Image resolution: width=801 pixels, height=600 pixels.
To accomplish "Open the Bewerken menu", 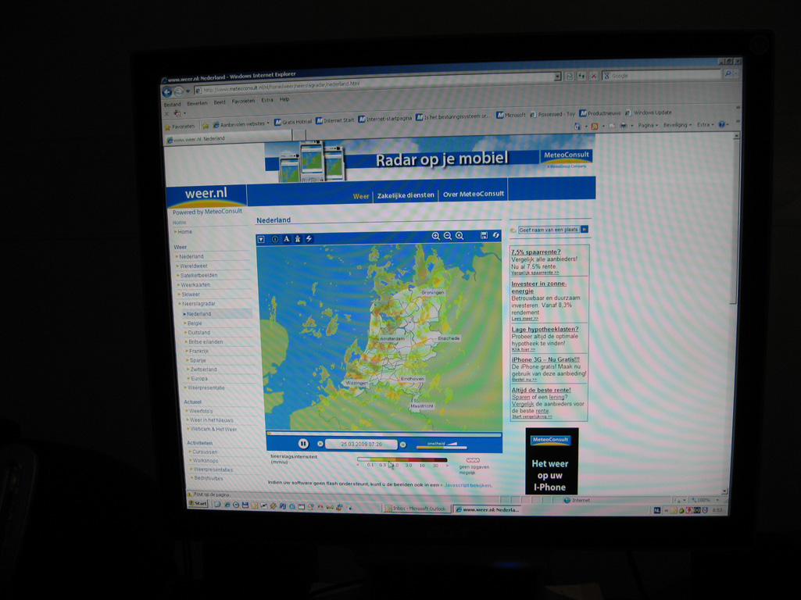I will click(197, 103).
